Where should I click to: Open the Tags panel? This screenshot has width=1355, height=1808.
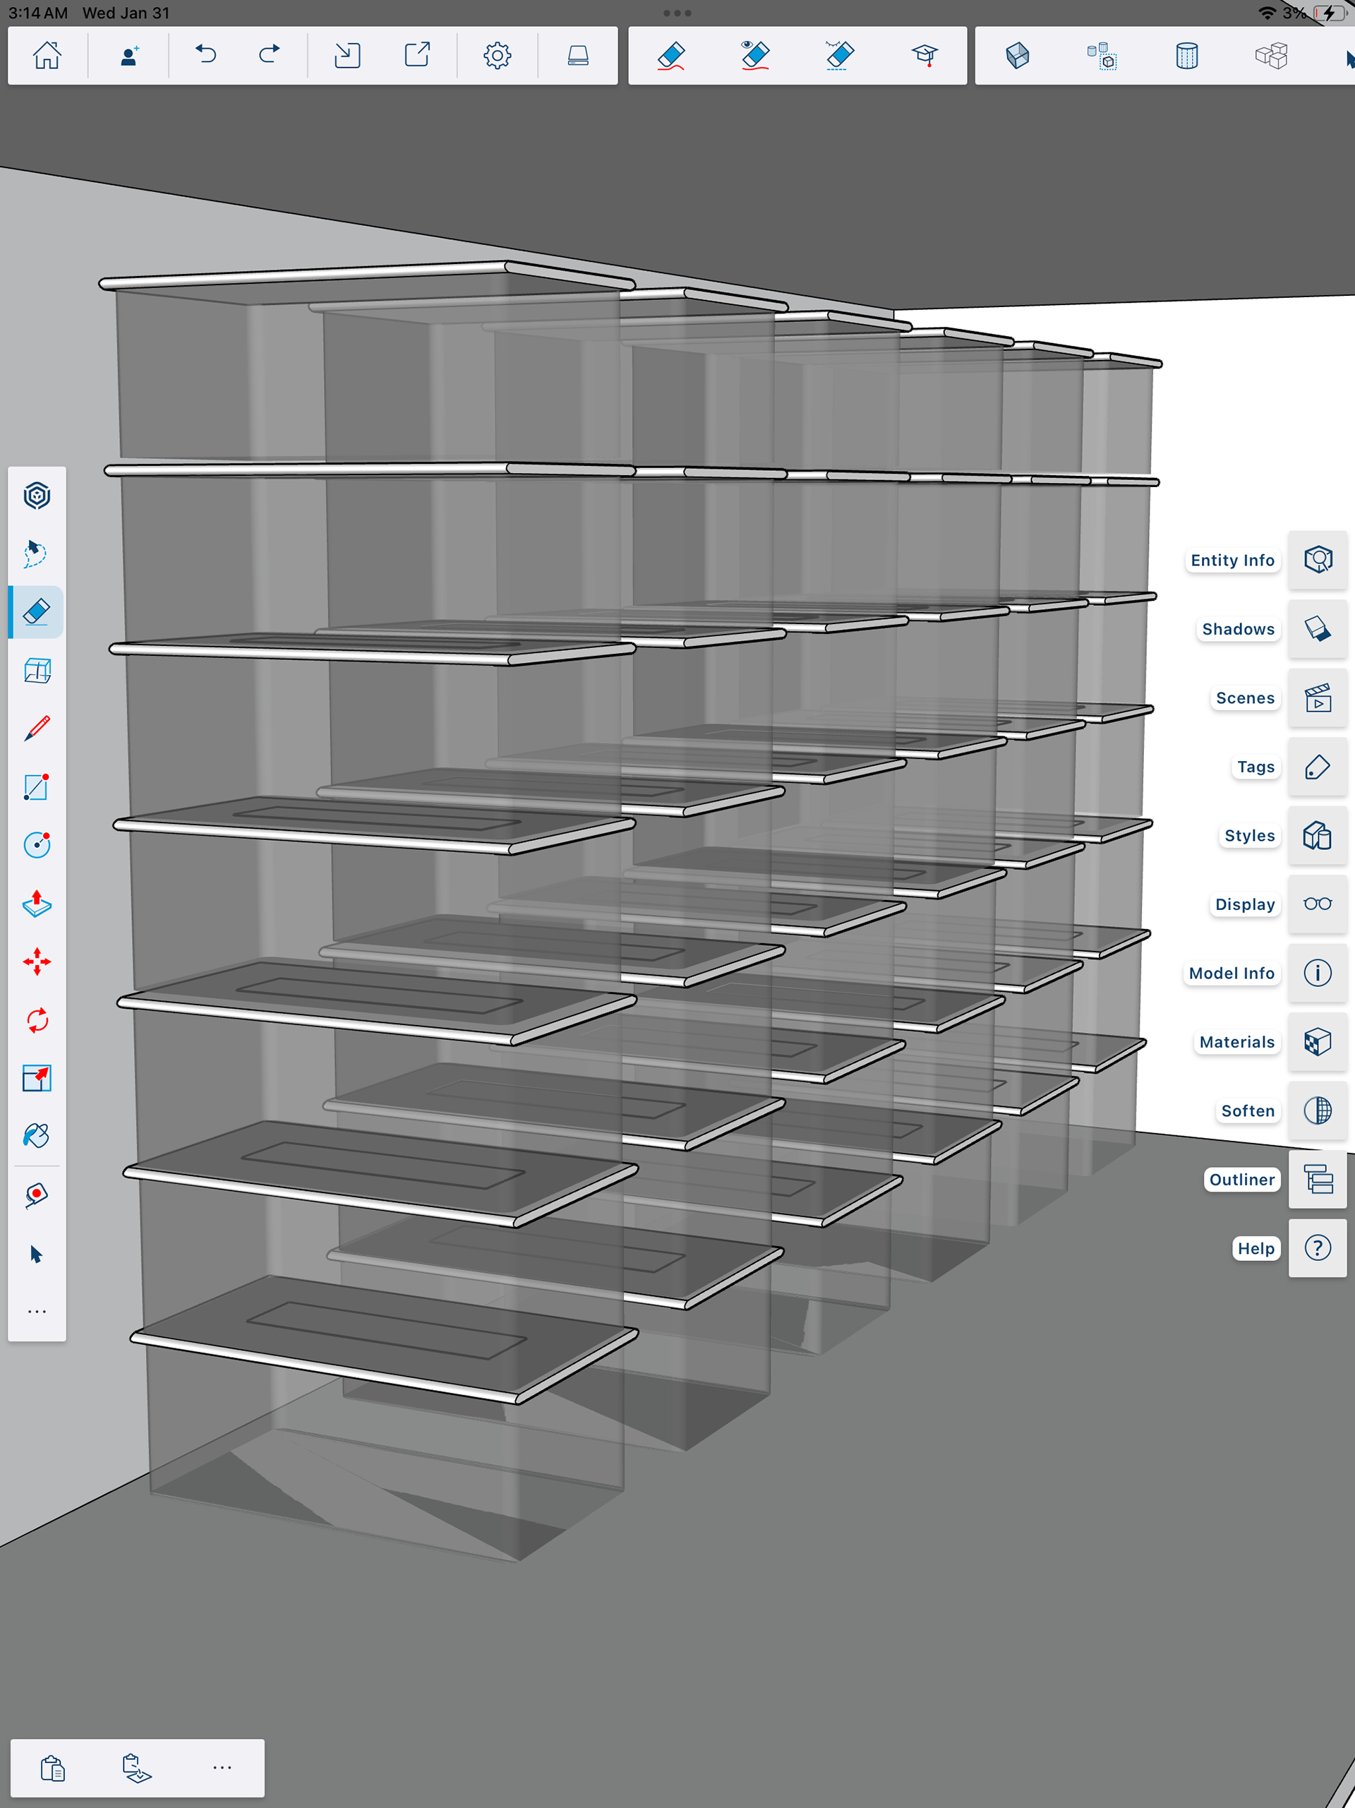click(x=1318, y=767)
